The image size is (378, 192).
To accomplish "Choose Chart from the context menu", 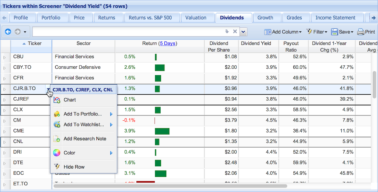I will click(x=84, y=100).
